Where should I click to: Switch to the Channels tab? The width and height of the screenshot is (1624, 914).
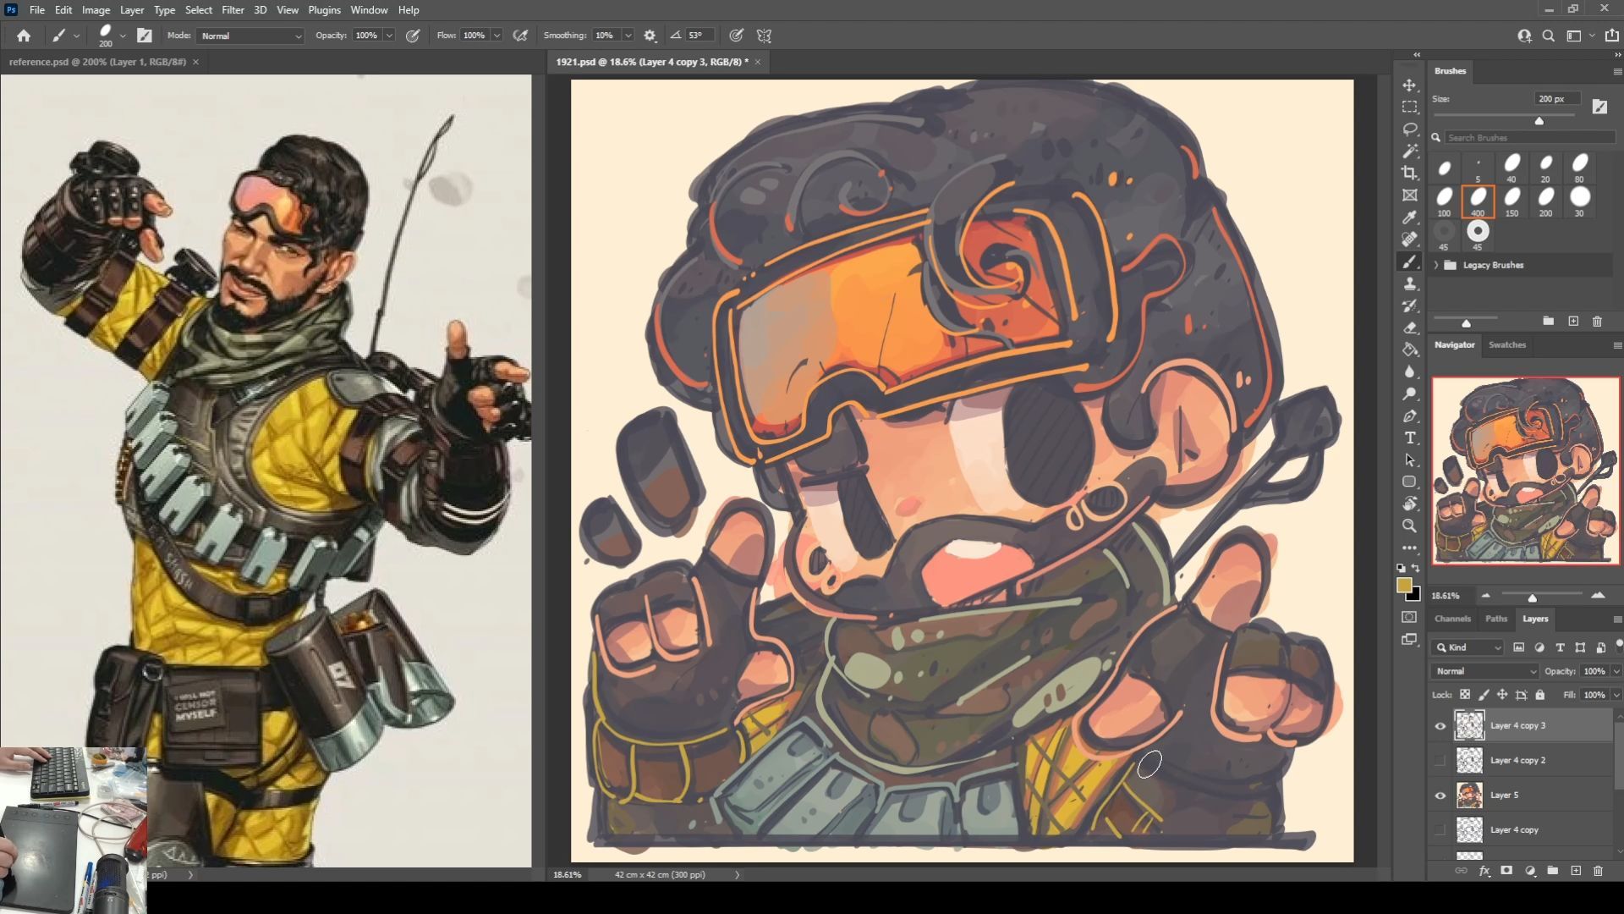(1452, 619)
